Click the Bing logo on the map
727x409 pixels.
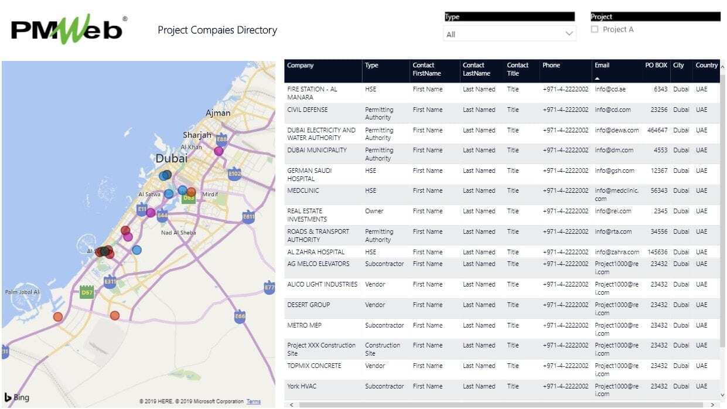pyautogui.click(x=17, y=397)
